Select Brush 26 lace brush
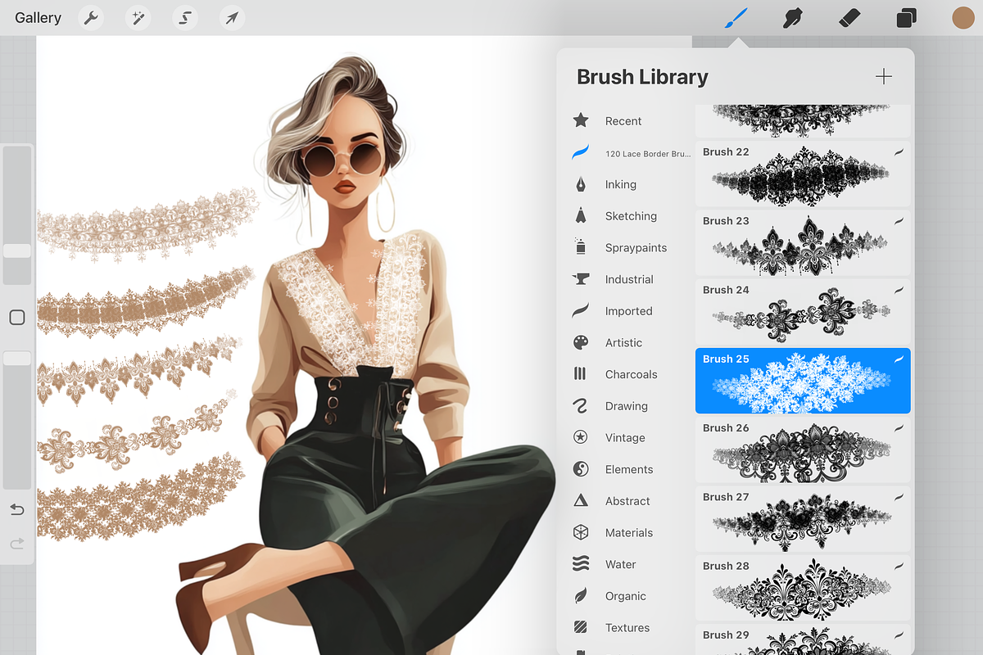This screenshot has height=655, width=983. pyautogui.click(x=803, y=449)
